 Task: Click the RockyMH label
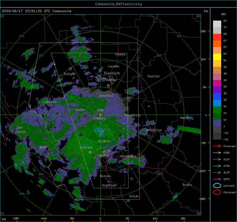(x=70, y=74)
